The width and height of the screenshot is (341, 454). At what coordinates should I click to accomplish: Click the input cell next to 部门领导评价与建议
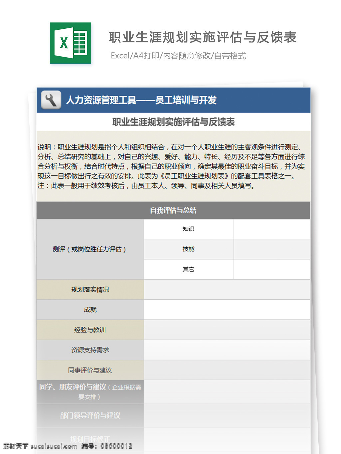coord(227,416)
